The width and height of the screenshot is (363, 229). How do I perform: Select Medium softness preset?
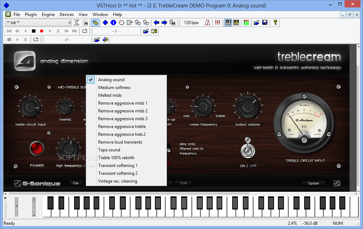click(127, 88)
